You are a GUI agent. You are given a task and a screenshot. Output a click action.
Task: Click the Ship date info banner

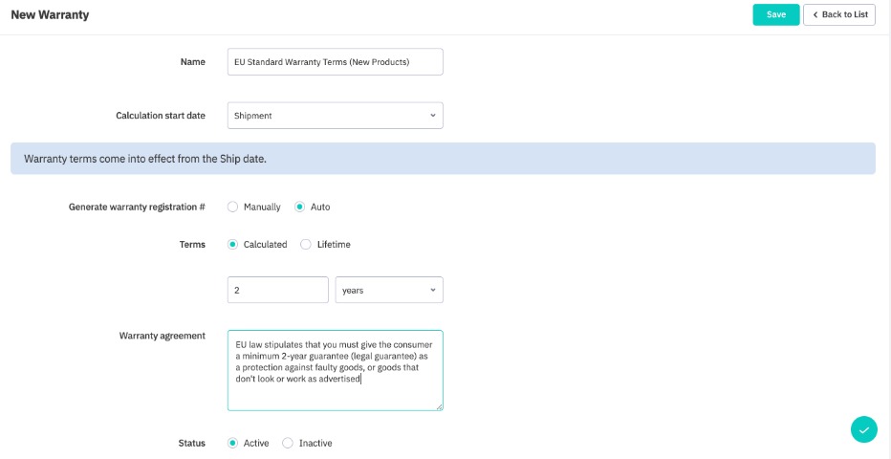443,159
